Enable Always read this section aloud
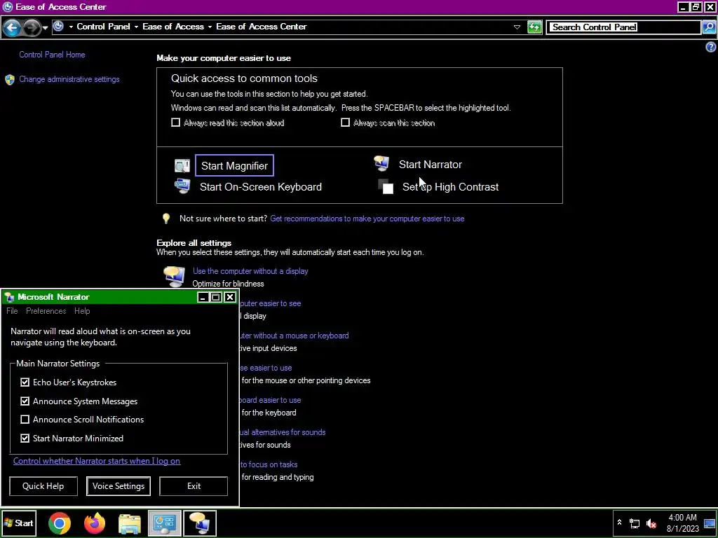Image resolution: width=718 pixels, height=538 pixels. [x=175, y=123]
